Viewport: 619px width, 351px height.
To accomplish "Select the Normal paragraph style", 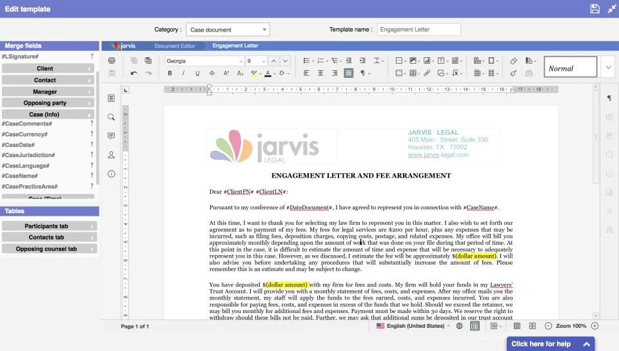I will coord(571,67).
